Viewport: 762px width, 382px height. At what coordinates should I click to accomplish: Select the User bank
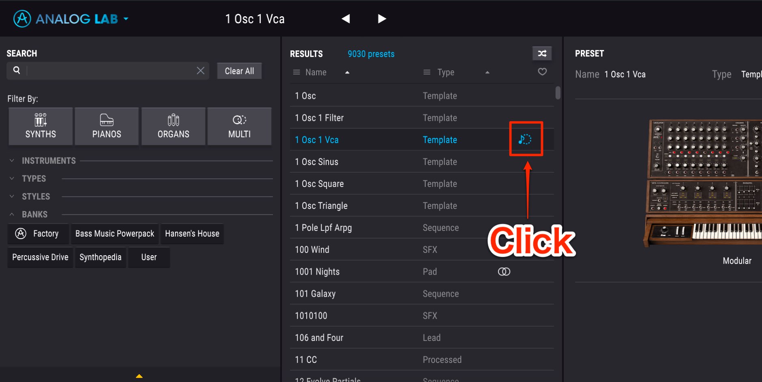(149, 257)
